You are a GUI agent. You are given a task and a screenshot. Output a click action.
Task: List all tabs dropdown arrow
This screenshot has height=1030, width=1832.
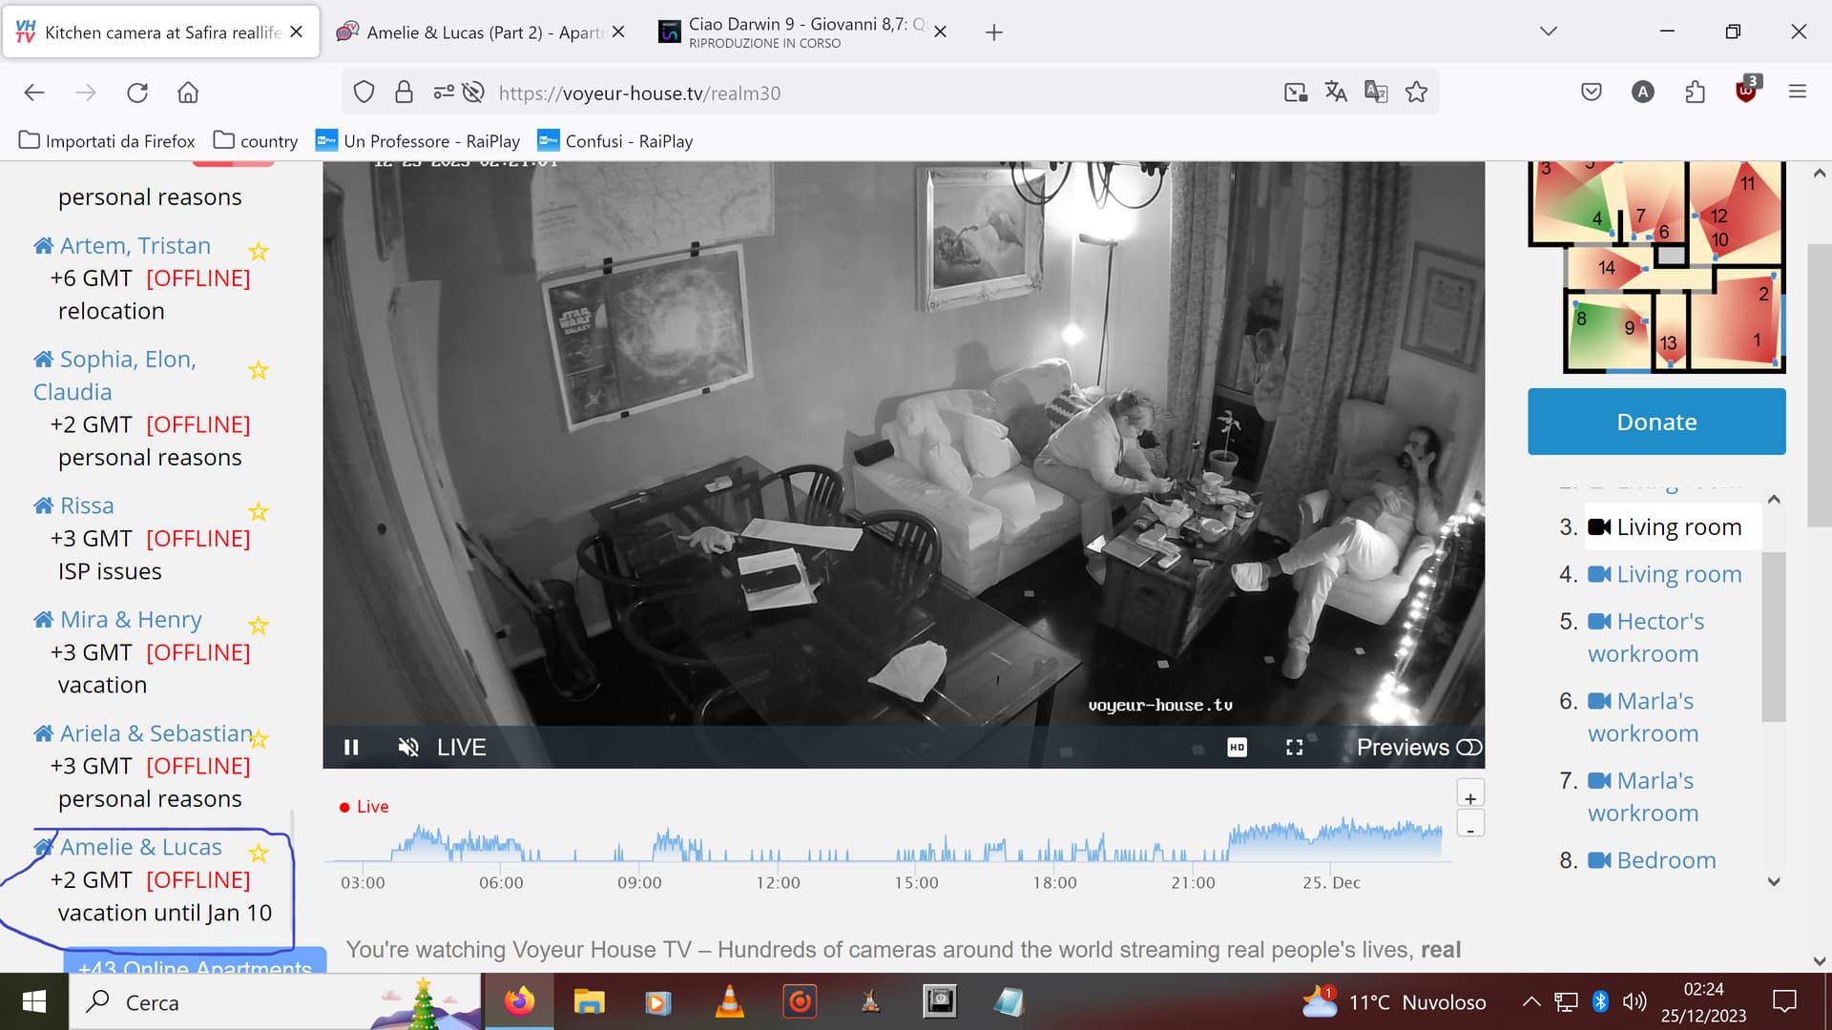(x=1548, y=31)
